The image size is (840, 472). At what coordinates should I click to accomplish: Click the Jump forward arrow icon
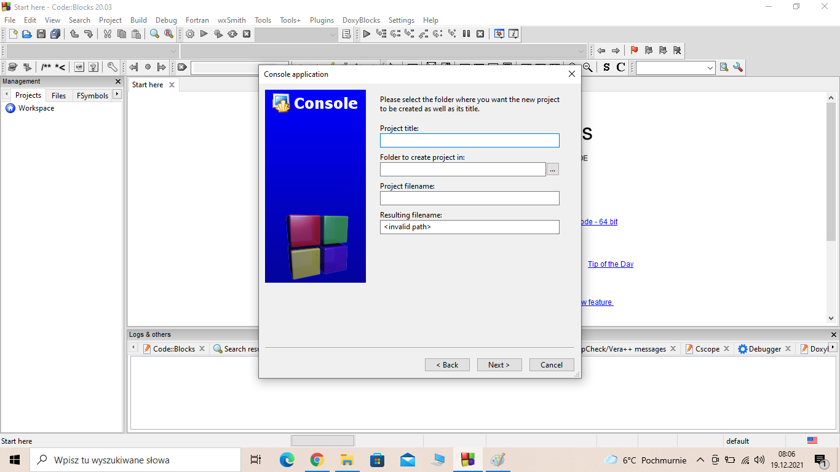(616, 50)
